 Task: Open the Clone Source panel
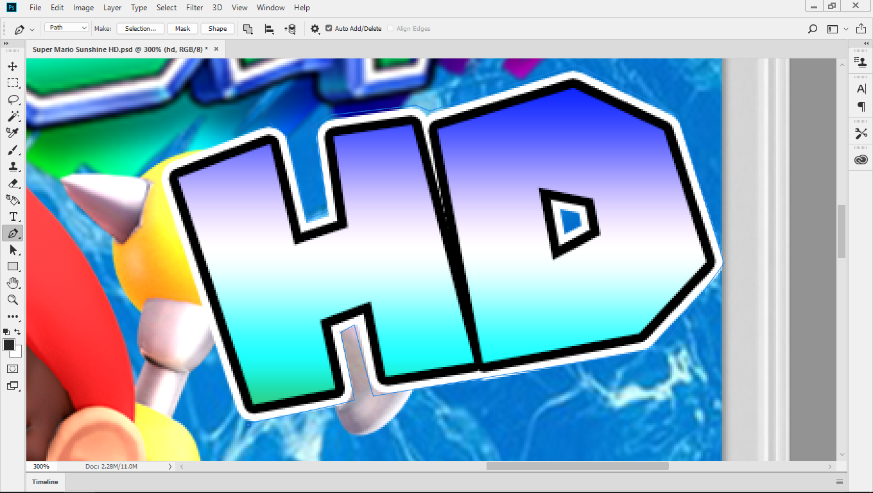tap(861, 62)
